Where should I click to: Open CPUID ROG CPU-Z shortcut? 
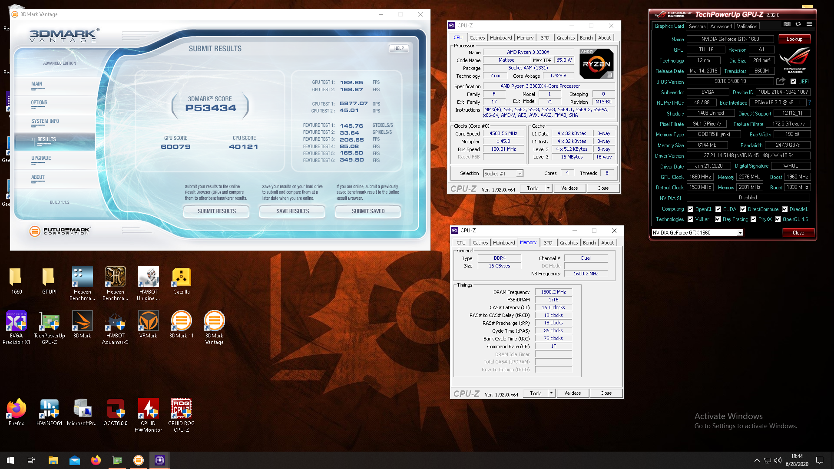coord(181,415)
